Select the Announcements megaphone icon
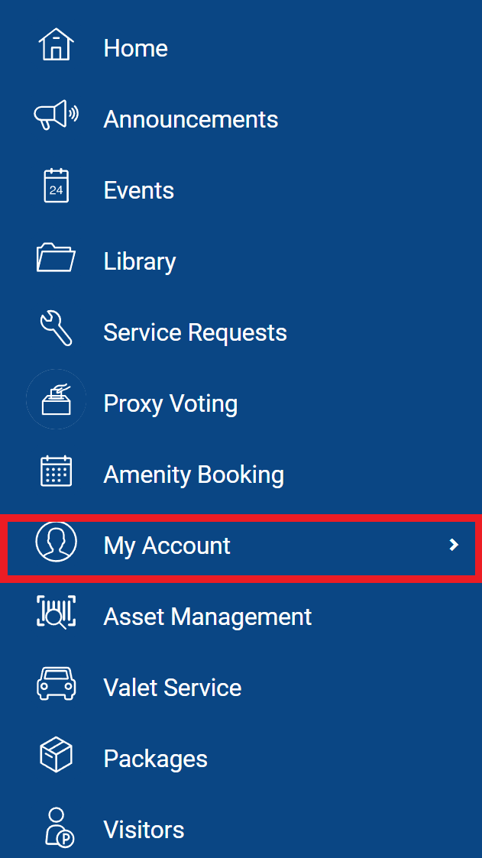 (56, 114)
